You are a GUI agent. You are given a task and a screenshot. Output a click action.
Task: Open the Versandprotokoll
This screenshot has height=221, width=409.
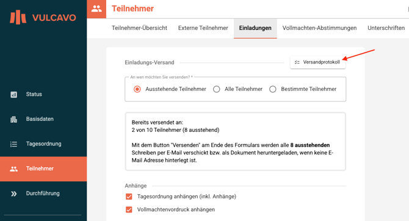point(317,62)
